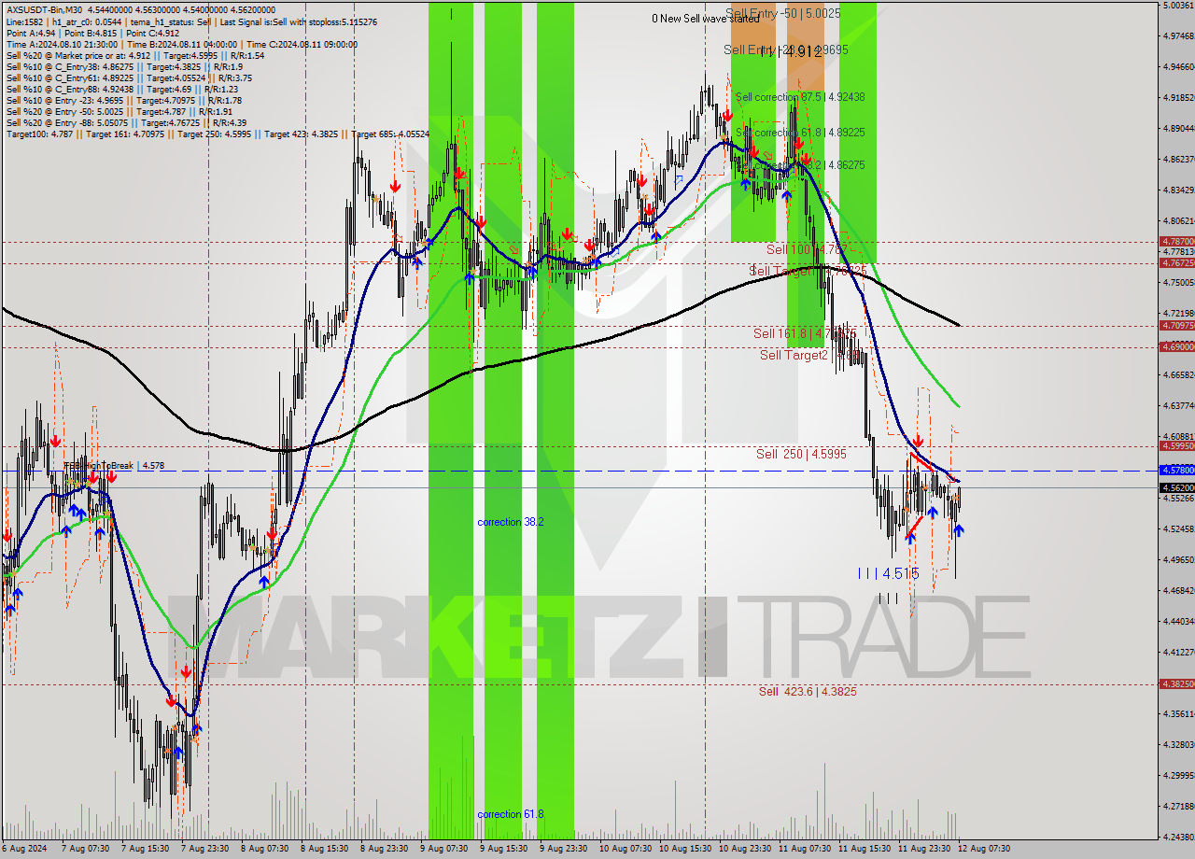The height and width of the screenshot is (859, 1195).
Task: Click the red 4.76725 price tag on axis
Action: [1176, 263]
